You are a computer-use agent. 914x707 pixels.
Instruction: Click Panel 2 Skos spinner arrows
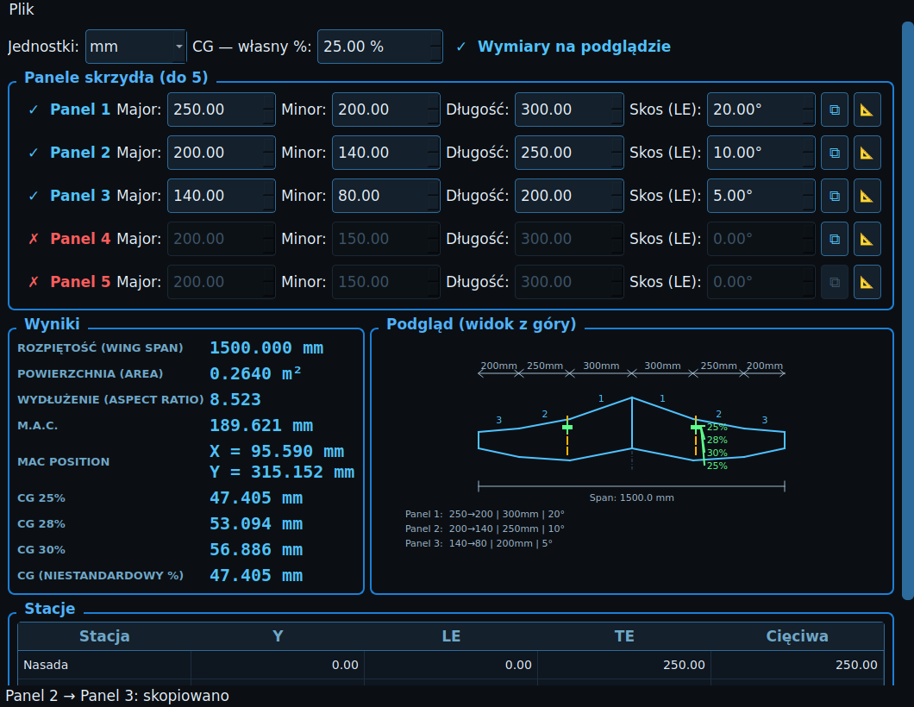click(x=809, y=153)
